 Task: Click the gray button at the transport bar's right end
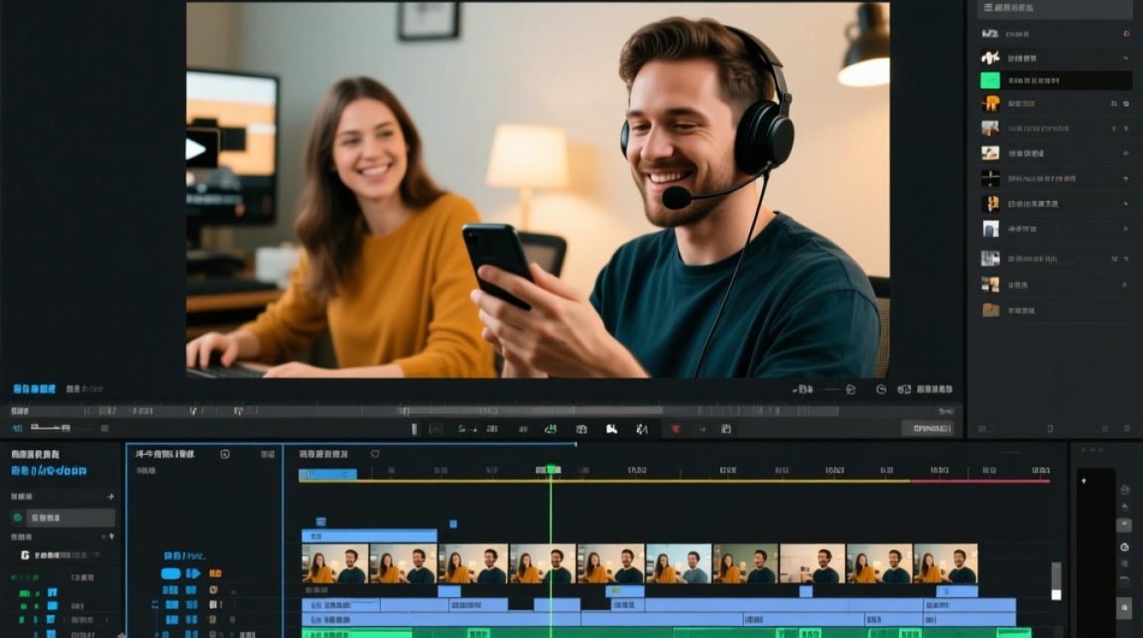(927, 429)
